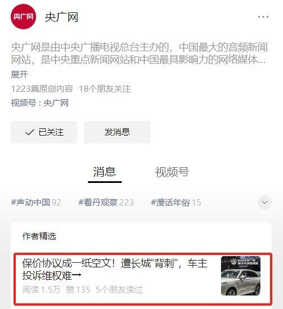Click the 央广网 account name title
This screenshot has width=283, height=309.
[x=61, y=17]
